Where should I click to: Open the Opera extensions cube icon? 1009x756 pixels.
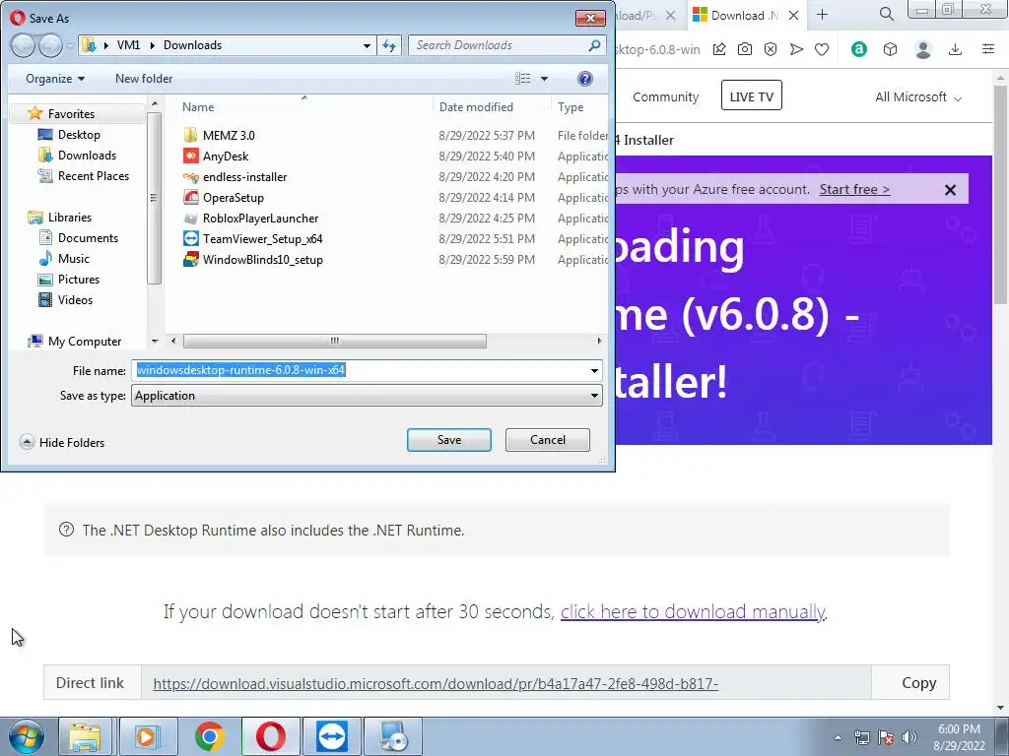890,49
